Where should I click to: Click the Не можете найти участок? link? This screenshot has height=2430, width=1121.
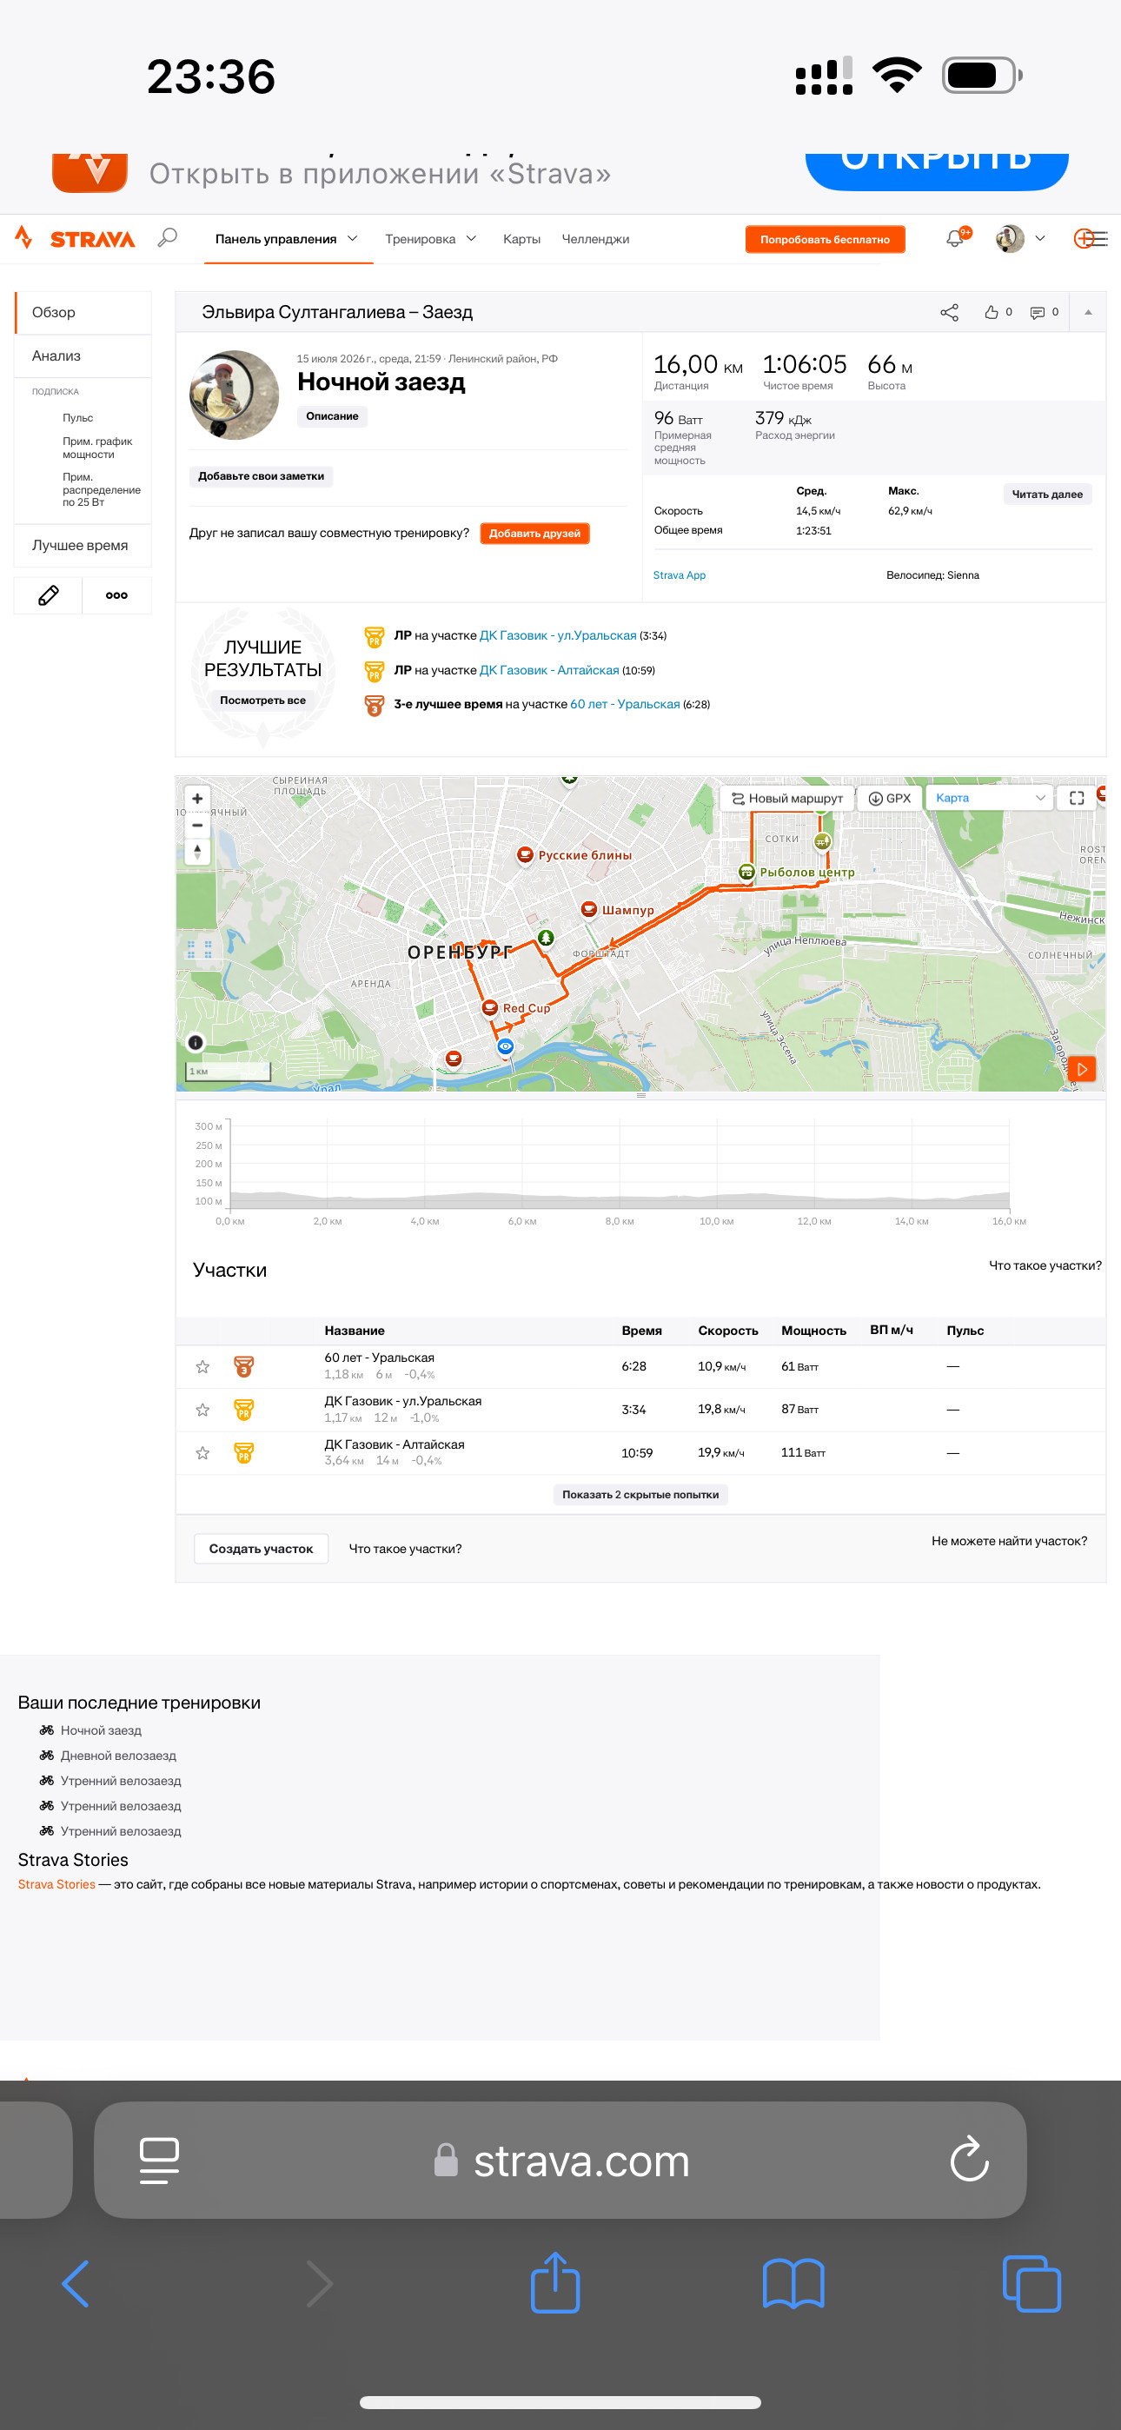tap(1010, 1540)
